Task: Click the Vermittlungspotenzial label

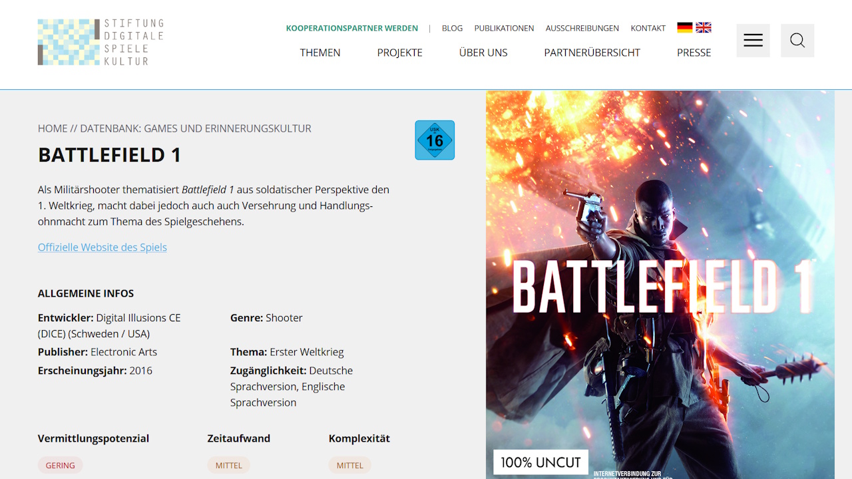Action: [94, 438]
